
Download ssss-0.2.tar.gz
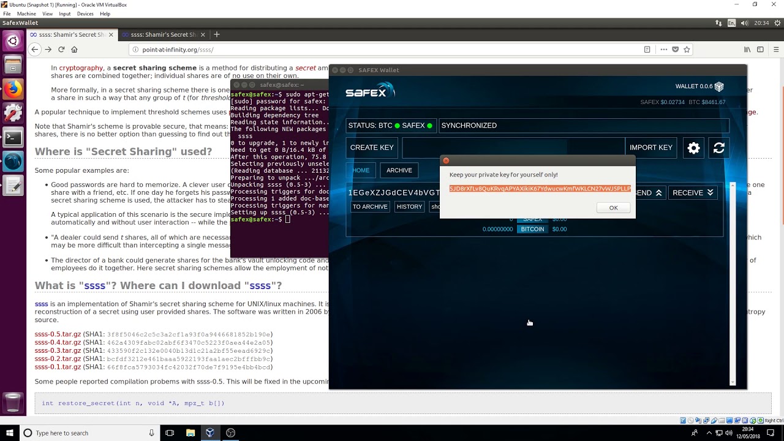[58, 359]
